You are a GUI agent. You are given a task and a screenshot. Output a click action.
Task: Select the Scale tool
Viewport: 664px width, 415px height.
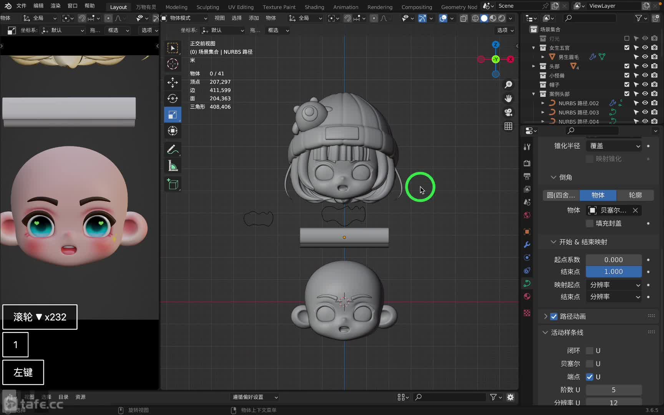coord(173,115)
